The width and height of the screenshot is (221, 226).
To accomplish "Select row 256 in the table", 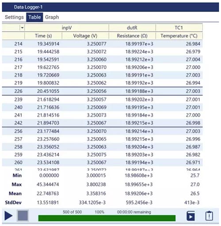I will point(102,131).
